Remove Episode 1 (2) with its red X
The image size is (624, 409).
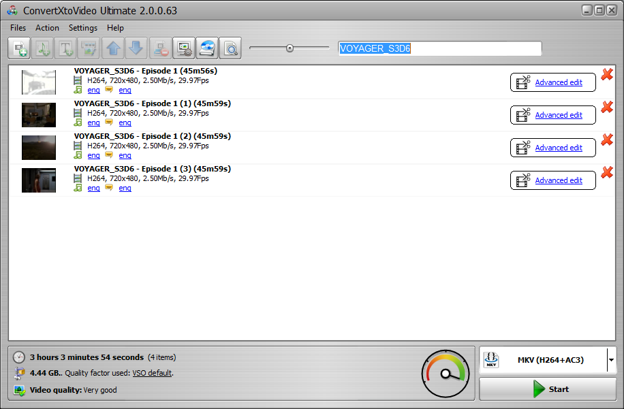(x=607, y=140)
